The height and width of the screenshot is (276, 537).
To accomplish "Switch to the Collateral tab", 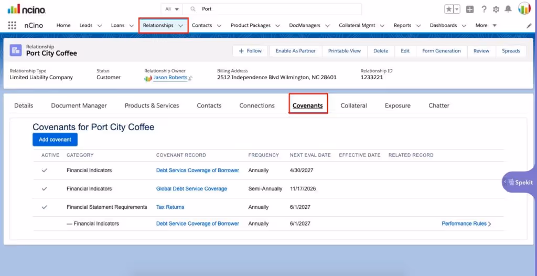I will point(354,105).
